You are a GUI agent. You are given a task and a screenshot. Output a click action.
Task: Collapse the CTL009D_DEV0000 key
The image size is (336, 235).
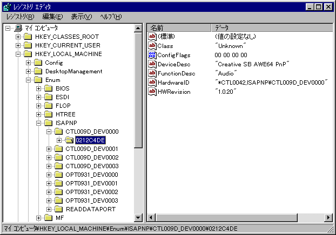49,132
